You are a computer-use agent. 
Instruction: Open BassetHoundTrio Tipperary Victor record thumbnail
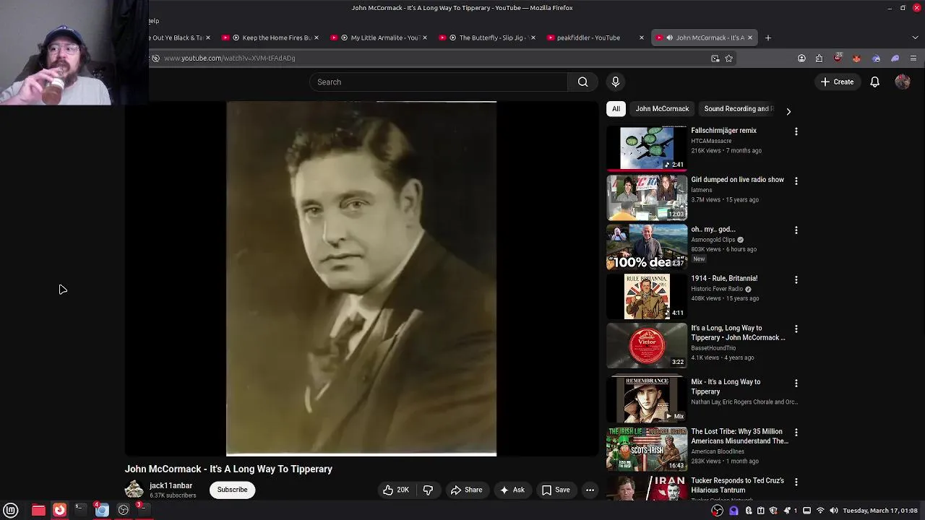647,345
